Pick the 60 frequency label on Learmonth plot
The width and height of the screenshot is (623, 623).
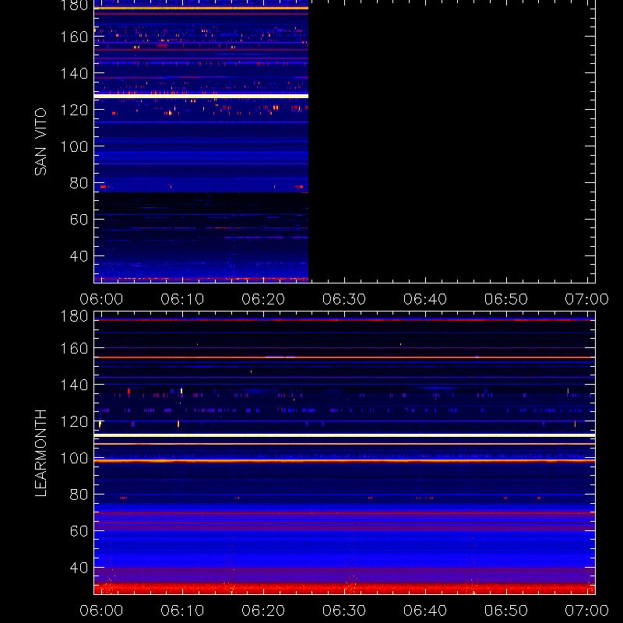click(79, 531)
